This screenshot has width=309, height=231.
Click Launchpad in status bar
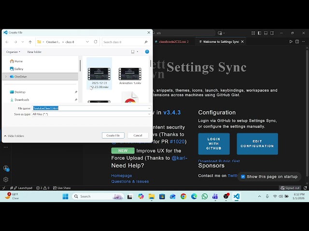point(21,188)
